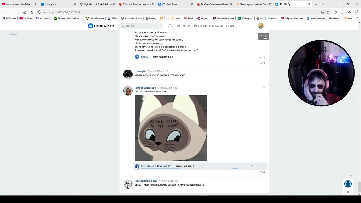Click babangida's avatar picture
361x203 pixels.
[128, 74]
